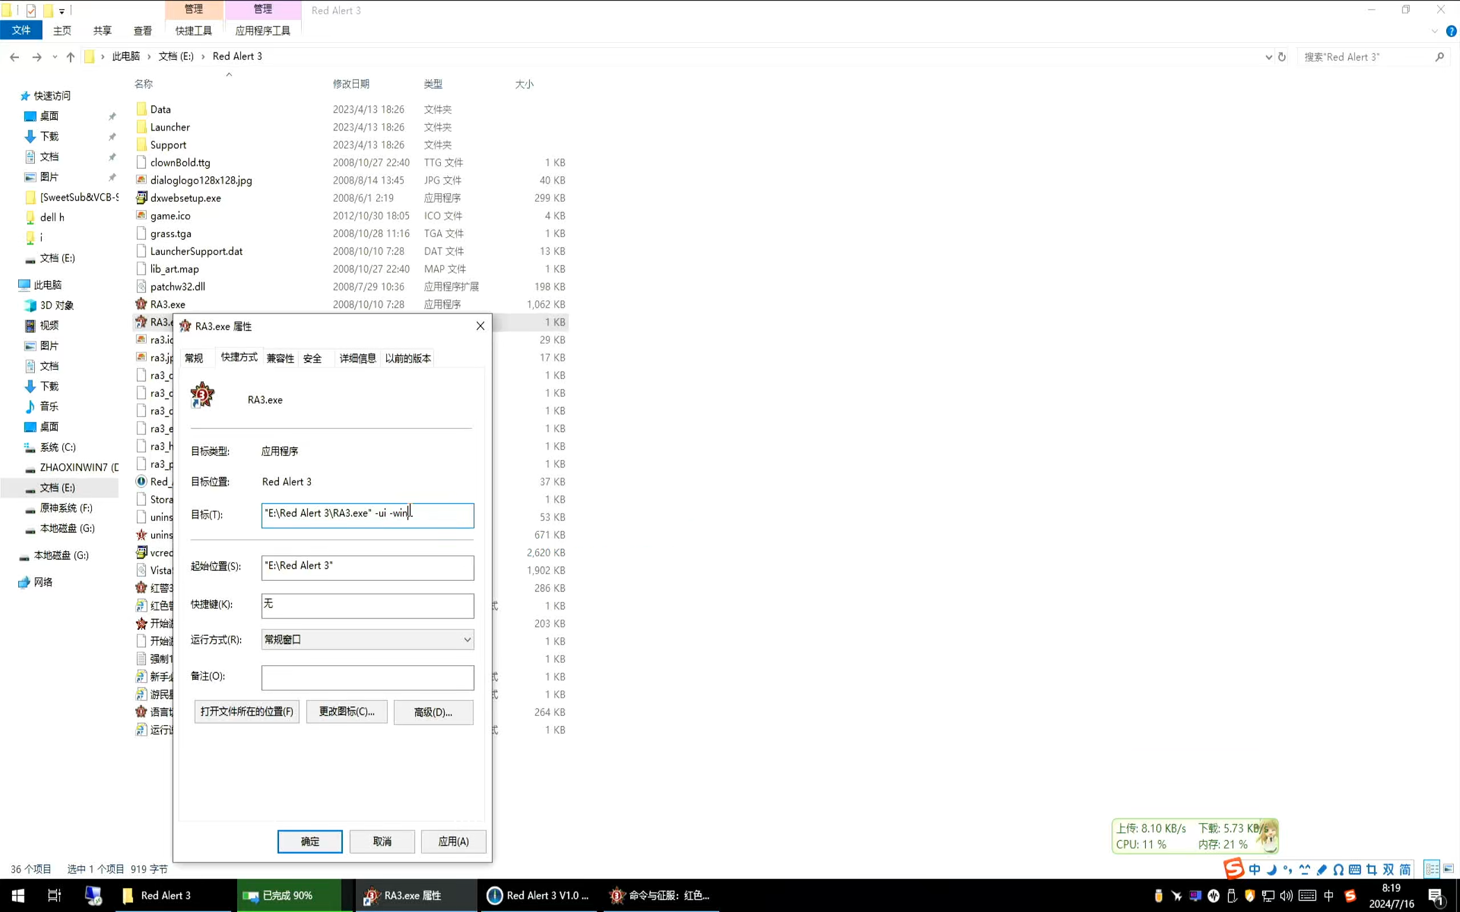Open the 查看 ribbon tab
Viewport: 1460px width, 912px height.
click(x=143, y=31)
